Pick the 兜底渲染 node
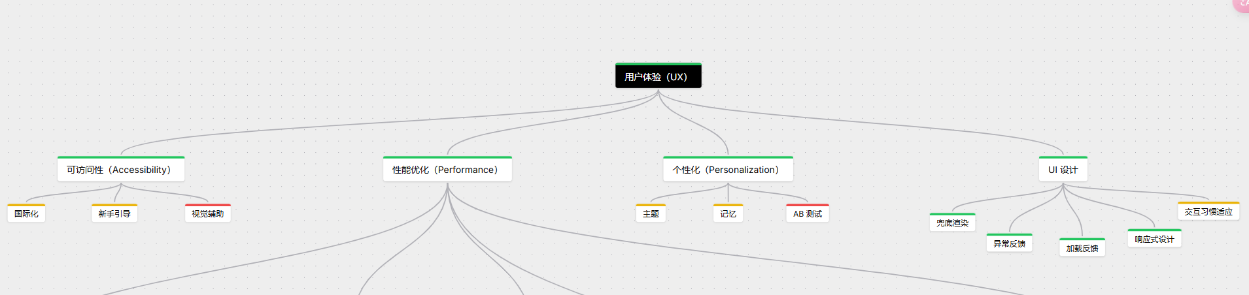Viewport: 1249px width, 295px height. [x=952, y=223]
